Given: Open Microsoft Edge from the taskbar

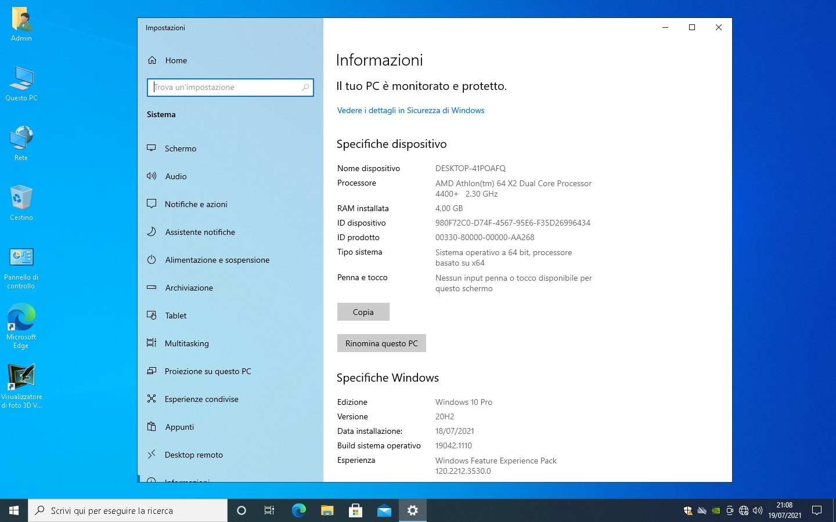Looking at the screenshot, I should tap(298, 510).
